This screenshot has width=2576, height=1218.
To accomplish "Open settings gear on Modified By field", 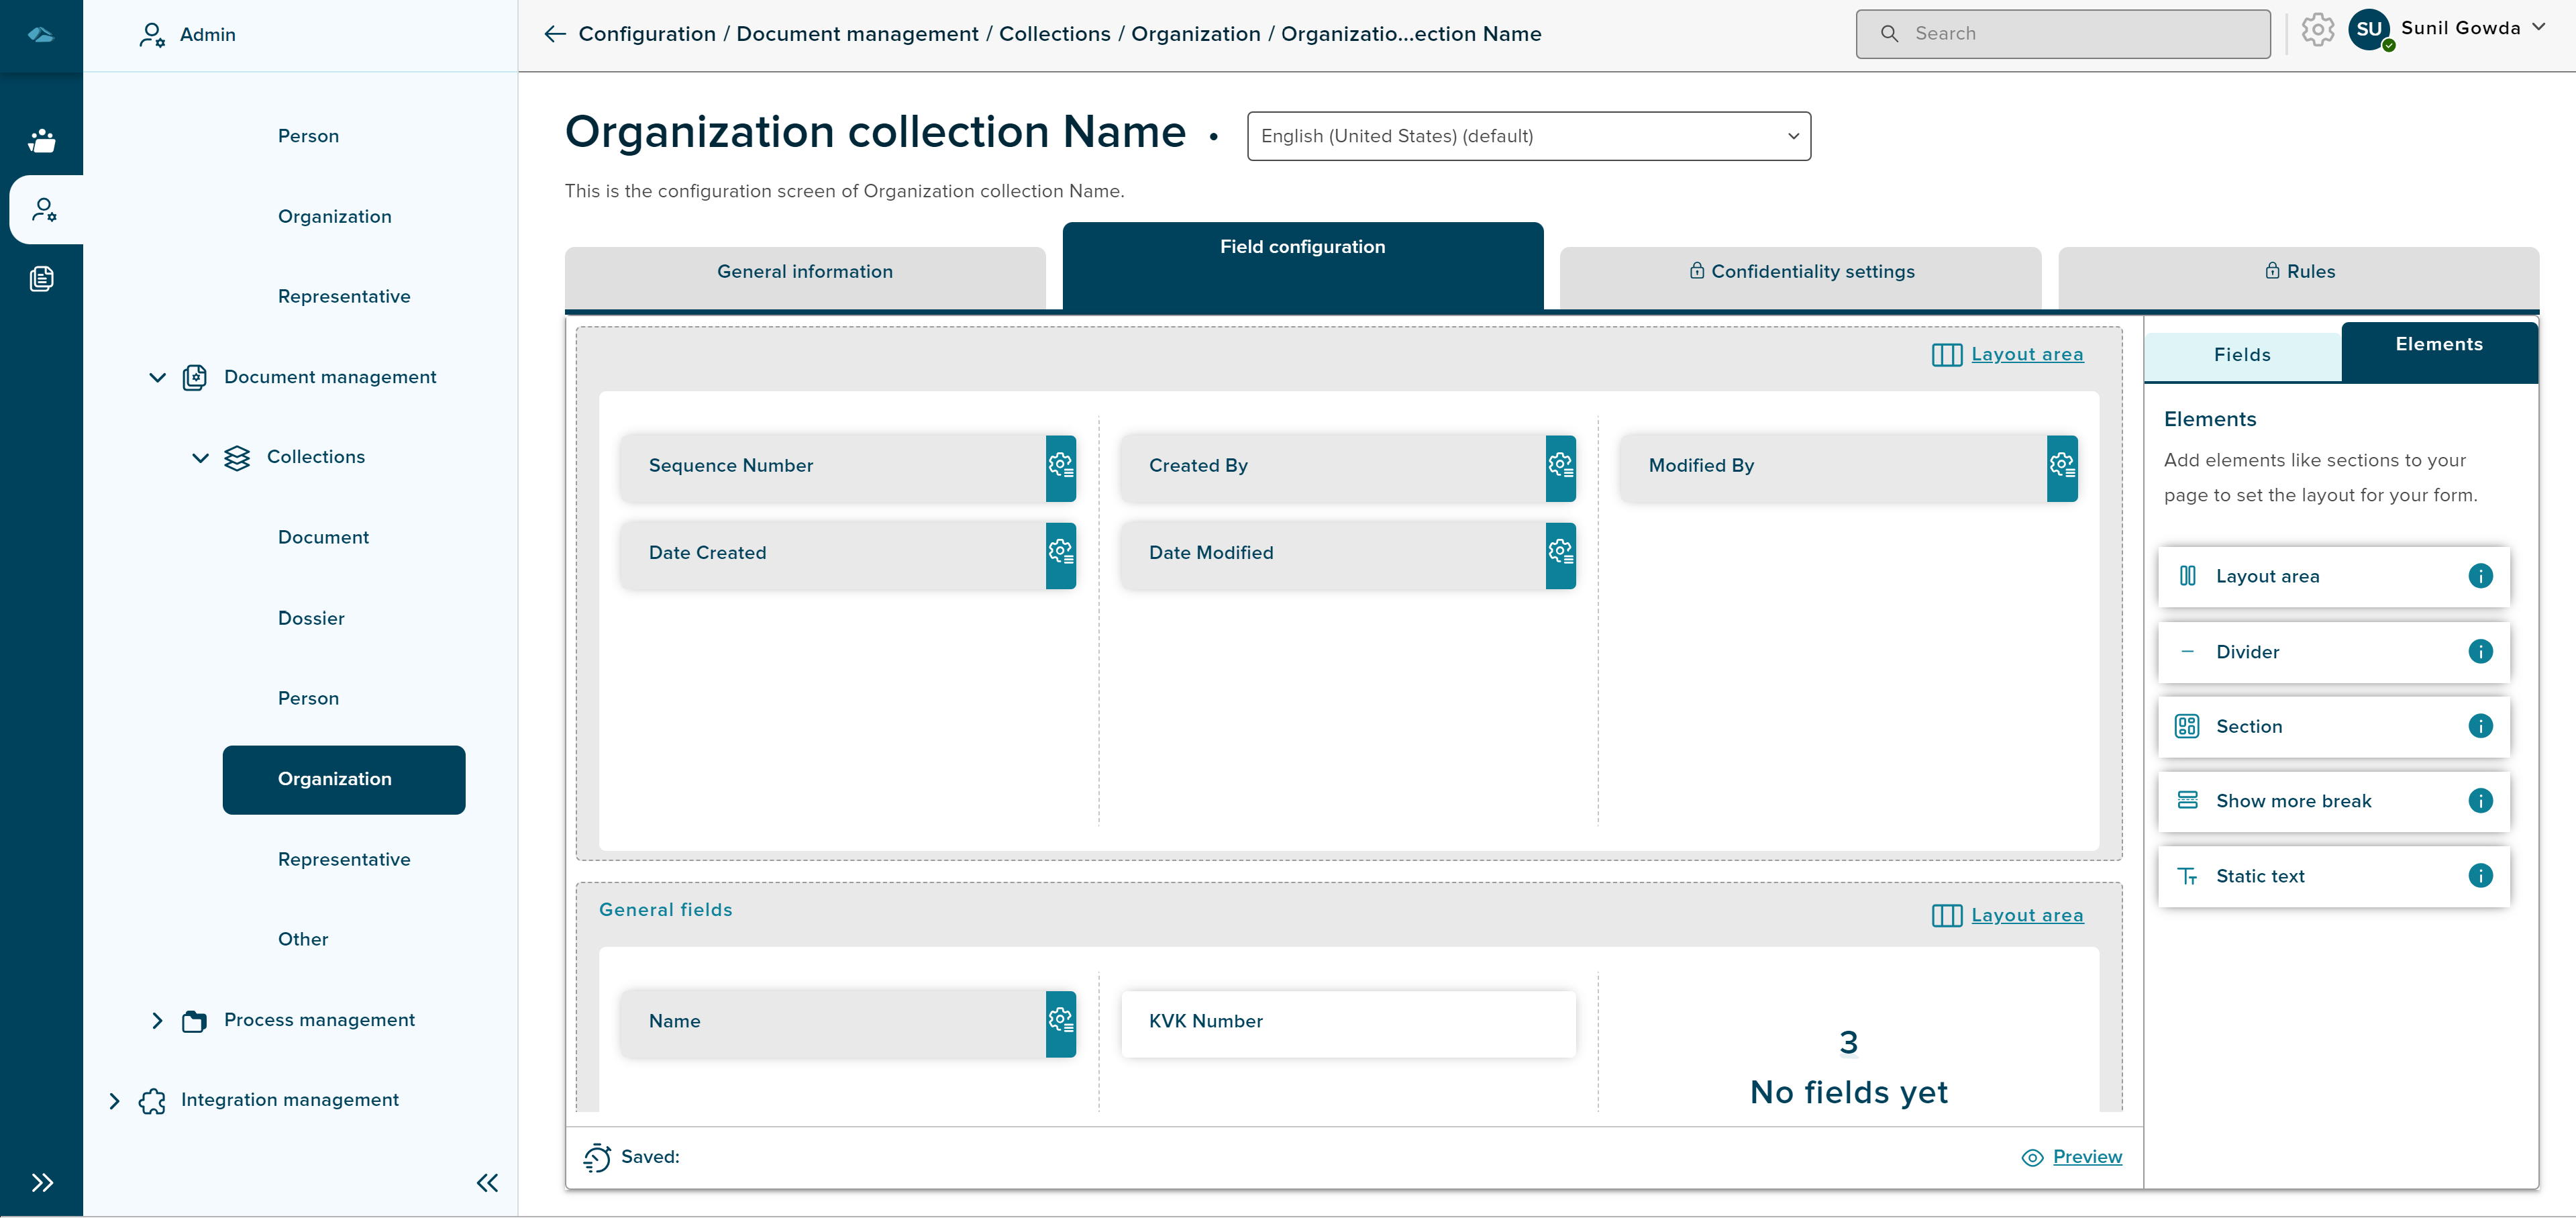I will (x=2061, y=466).
